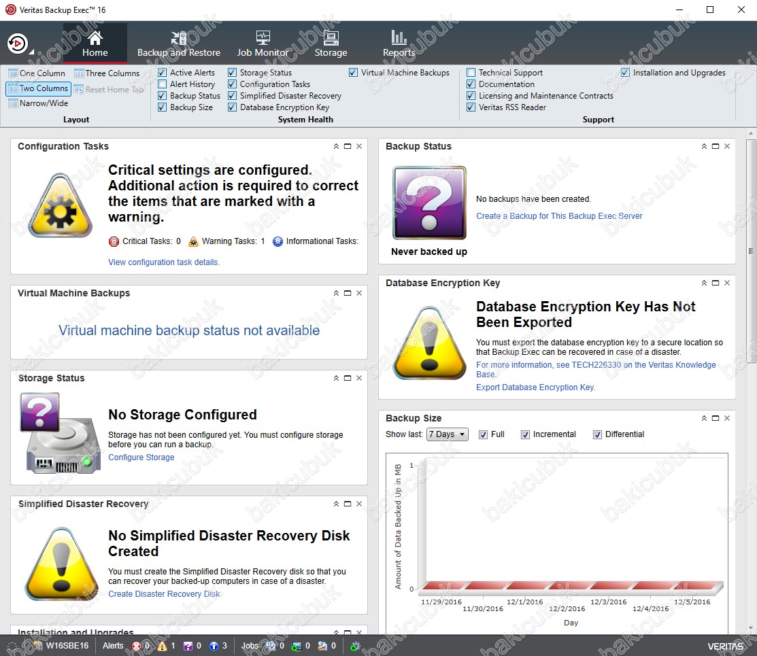Click the informational alerts icon in status bar

[214, 646]
